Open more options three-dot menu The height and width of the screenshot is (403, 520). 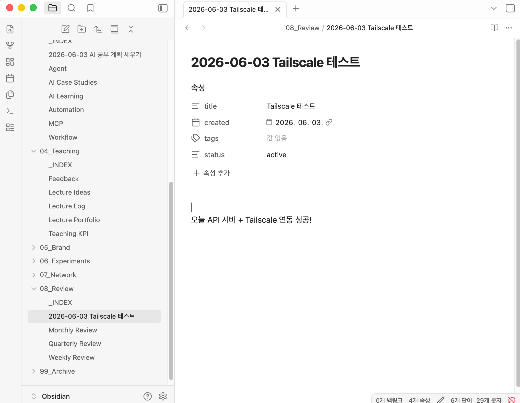509,28
